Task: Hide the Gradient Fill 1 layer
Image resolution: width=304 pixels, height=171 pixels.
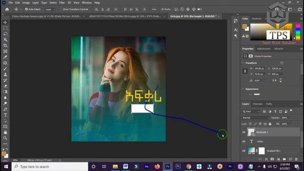Action: pyautogui.click(x=244, y=151)
